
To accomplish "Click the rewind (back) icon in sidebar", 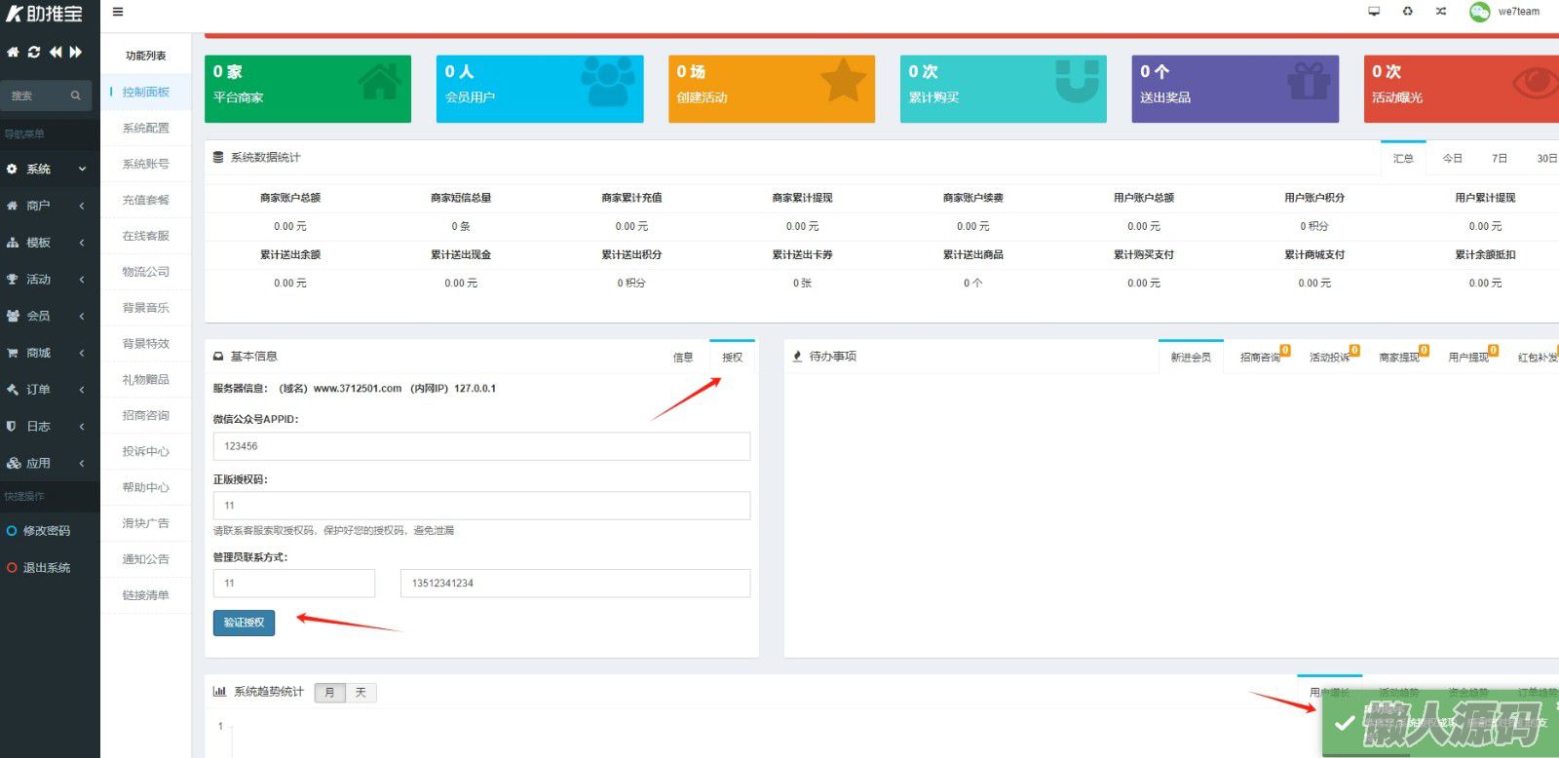I will point(56,52).
